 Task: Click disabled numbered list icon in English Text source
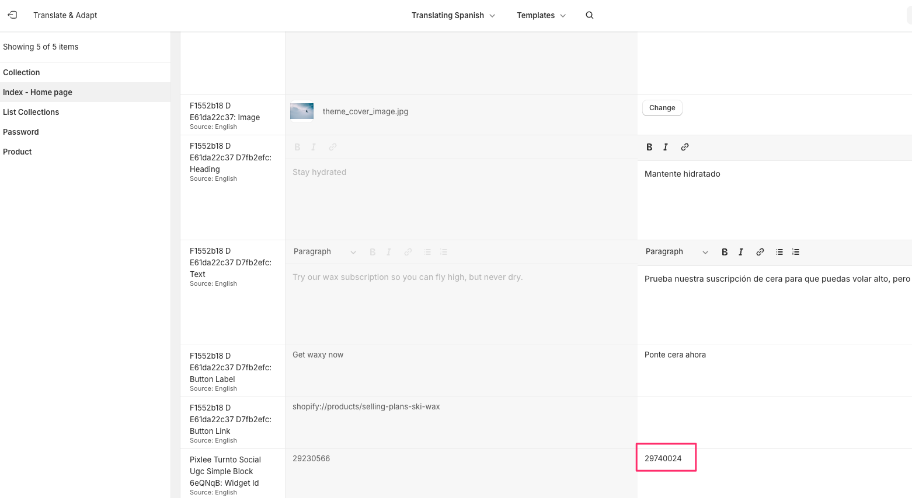[444, 252]
